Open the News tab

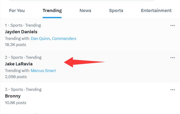[x=85, y=11]
